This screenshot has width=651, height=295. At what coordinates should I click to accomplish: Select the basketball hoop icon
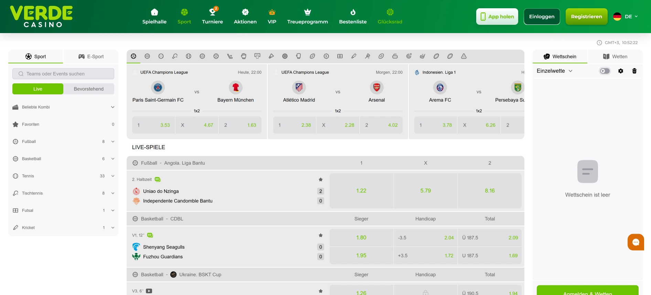point(257,56)
